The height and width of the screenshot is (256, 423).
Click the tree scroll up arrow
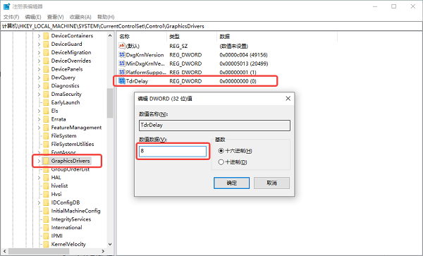point(110,35)
